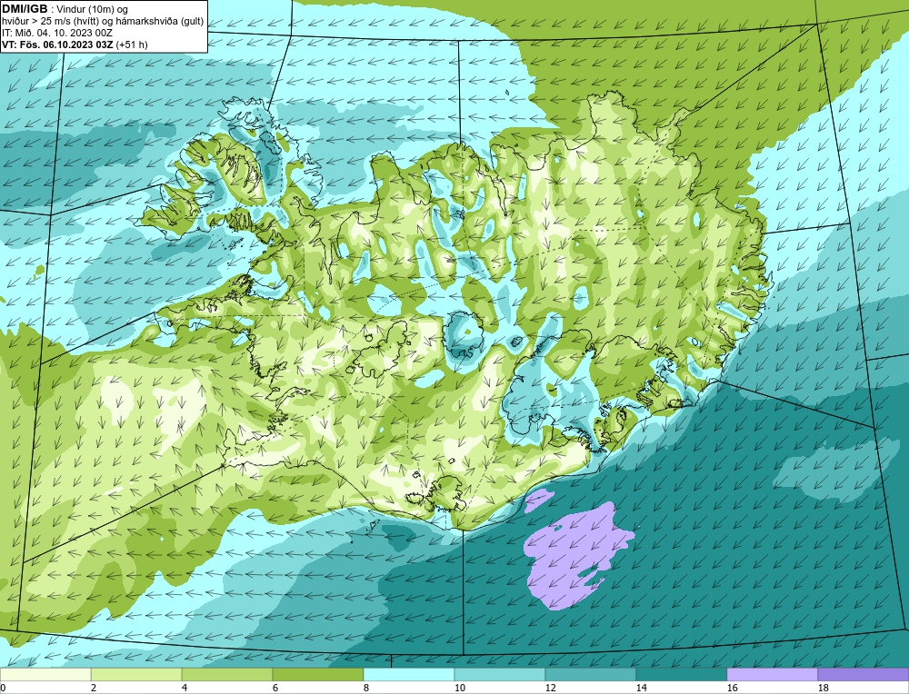Click the '(+51 h)' forecast offset text
909x694 pixels.
pyautogui.click(x=132, y=45)
